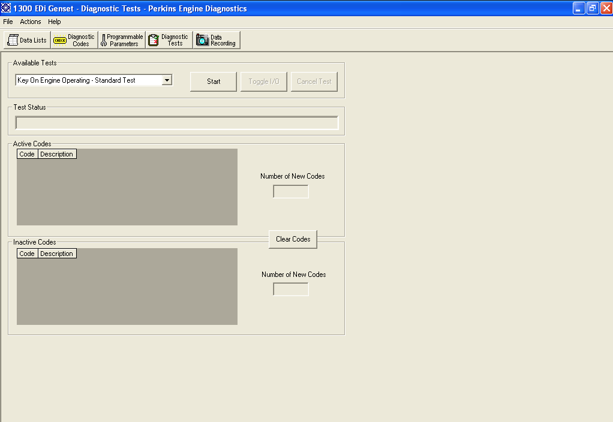Open Data Recording camera button
613x422 pixels.
pyautogui.click(x=217, y=40)
